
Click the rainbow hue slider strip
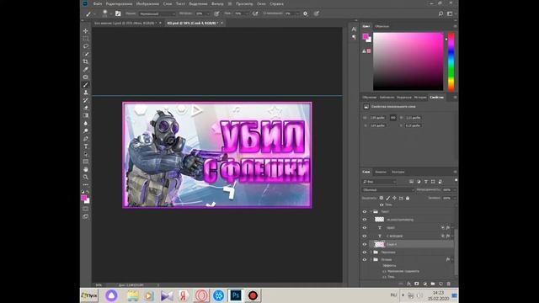click(x=451, y=61)
